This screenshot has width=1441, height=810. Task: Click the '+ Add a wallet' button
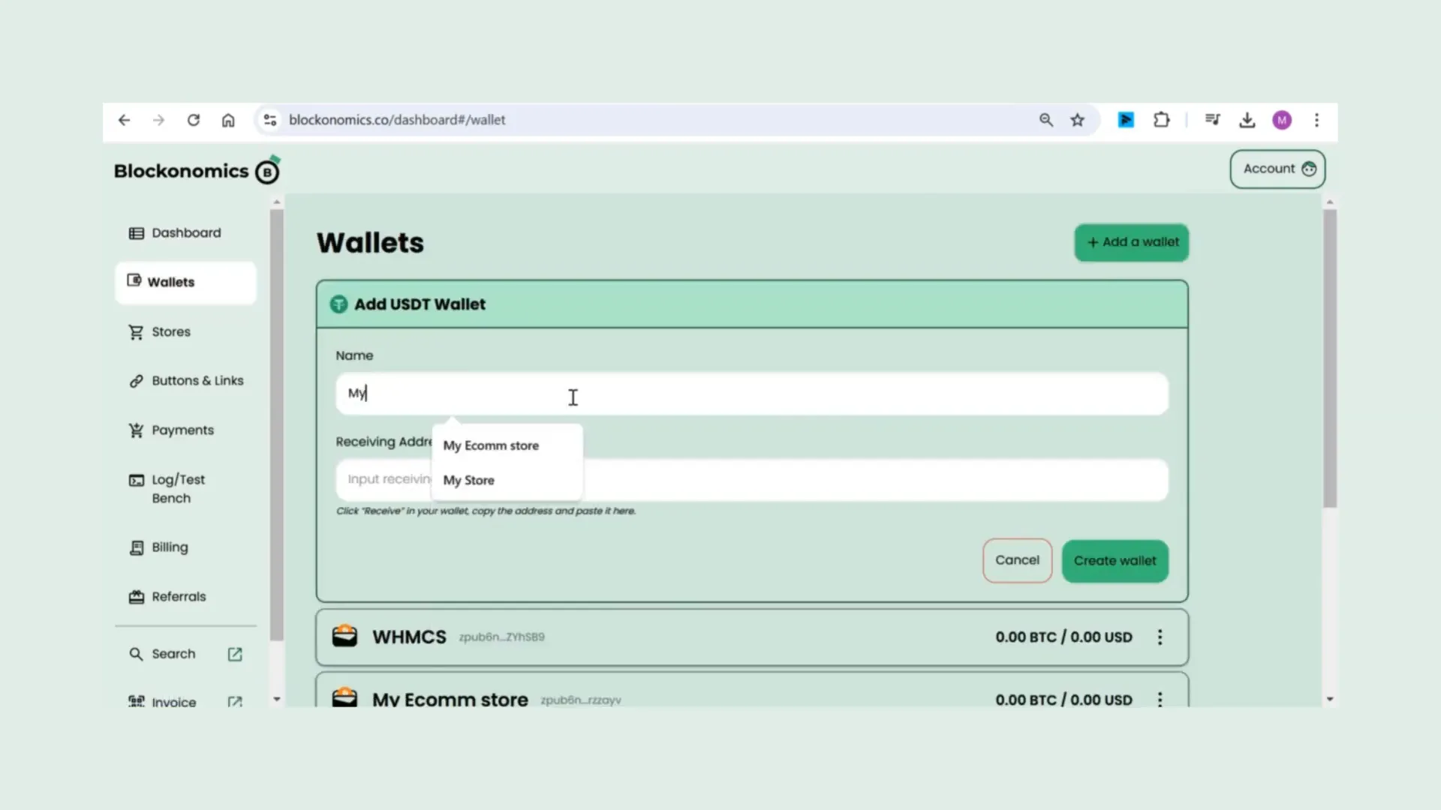pos(1131,241)
